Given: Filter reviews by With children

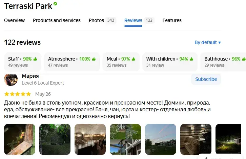Looking at the screenshot, I should [x=170, y=62].
